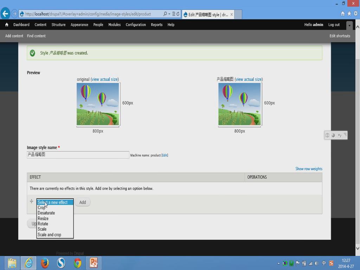Click 'view actual size' for 产品缩略图
Image resolution: width=360 pixels, height=270 pixels.
249,79
